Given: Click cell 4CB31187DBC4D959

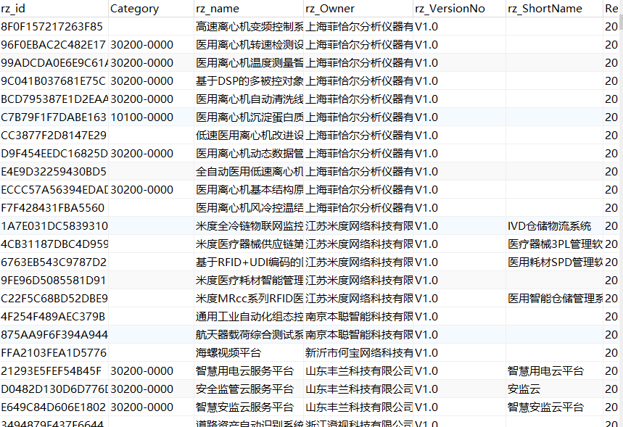Looking at the screenshot, I should [54, 244].
